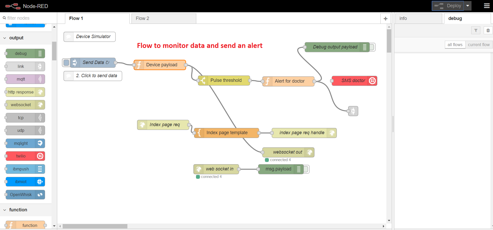The width and height of the screenshot is (493, 230).
Task: Click the canvas horizontal scrollbar thumb
Action: [95, 226]
